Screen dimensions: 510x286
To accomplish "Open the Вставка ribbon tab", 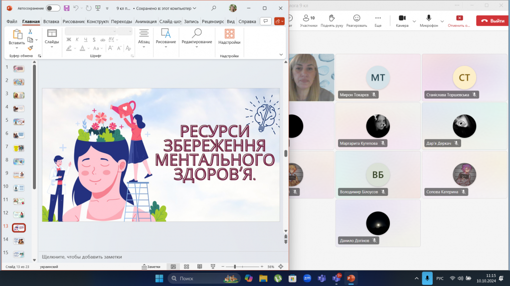I will [51, 21].
